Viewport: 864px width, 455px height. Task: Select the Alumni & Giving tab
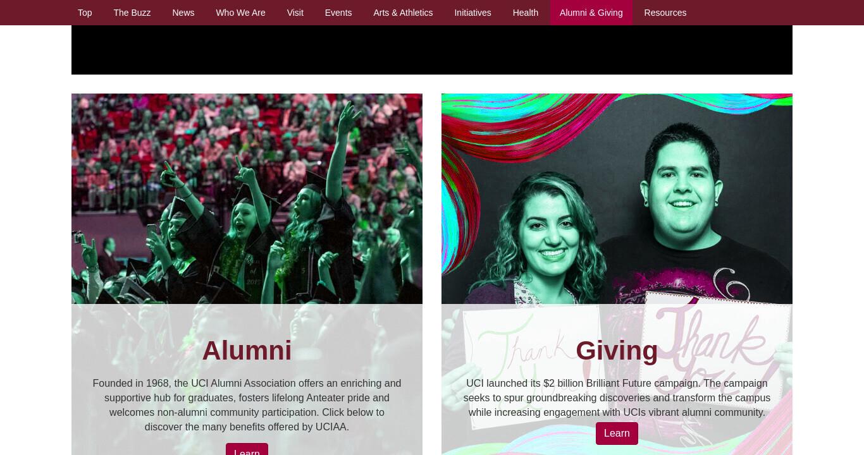591,13
